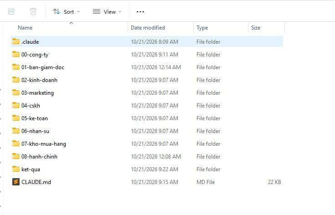Click the .claude folder icon

(16, 41)
